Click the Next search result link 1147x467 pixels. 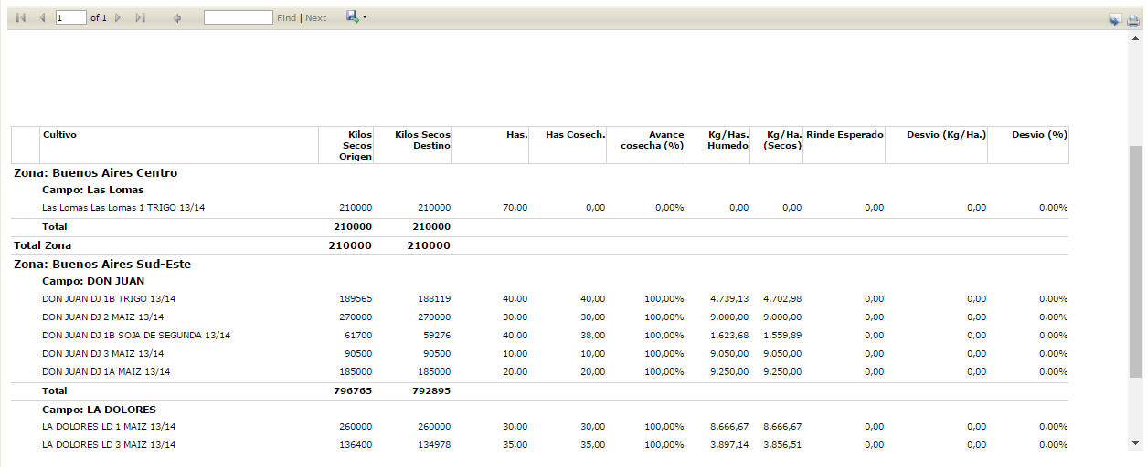click(315, 18)
